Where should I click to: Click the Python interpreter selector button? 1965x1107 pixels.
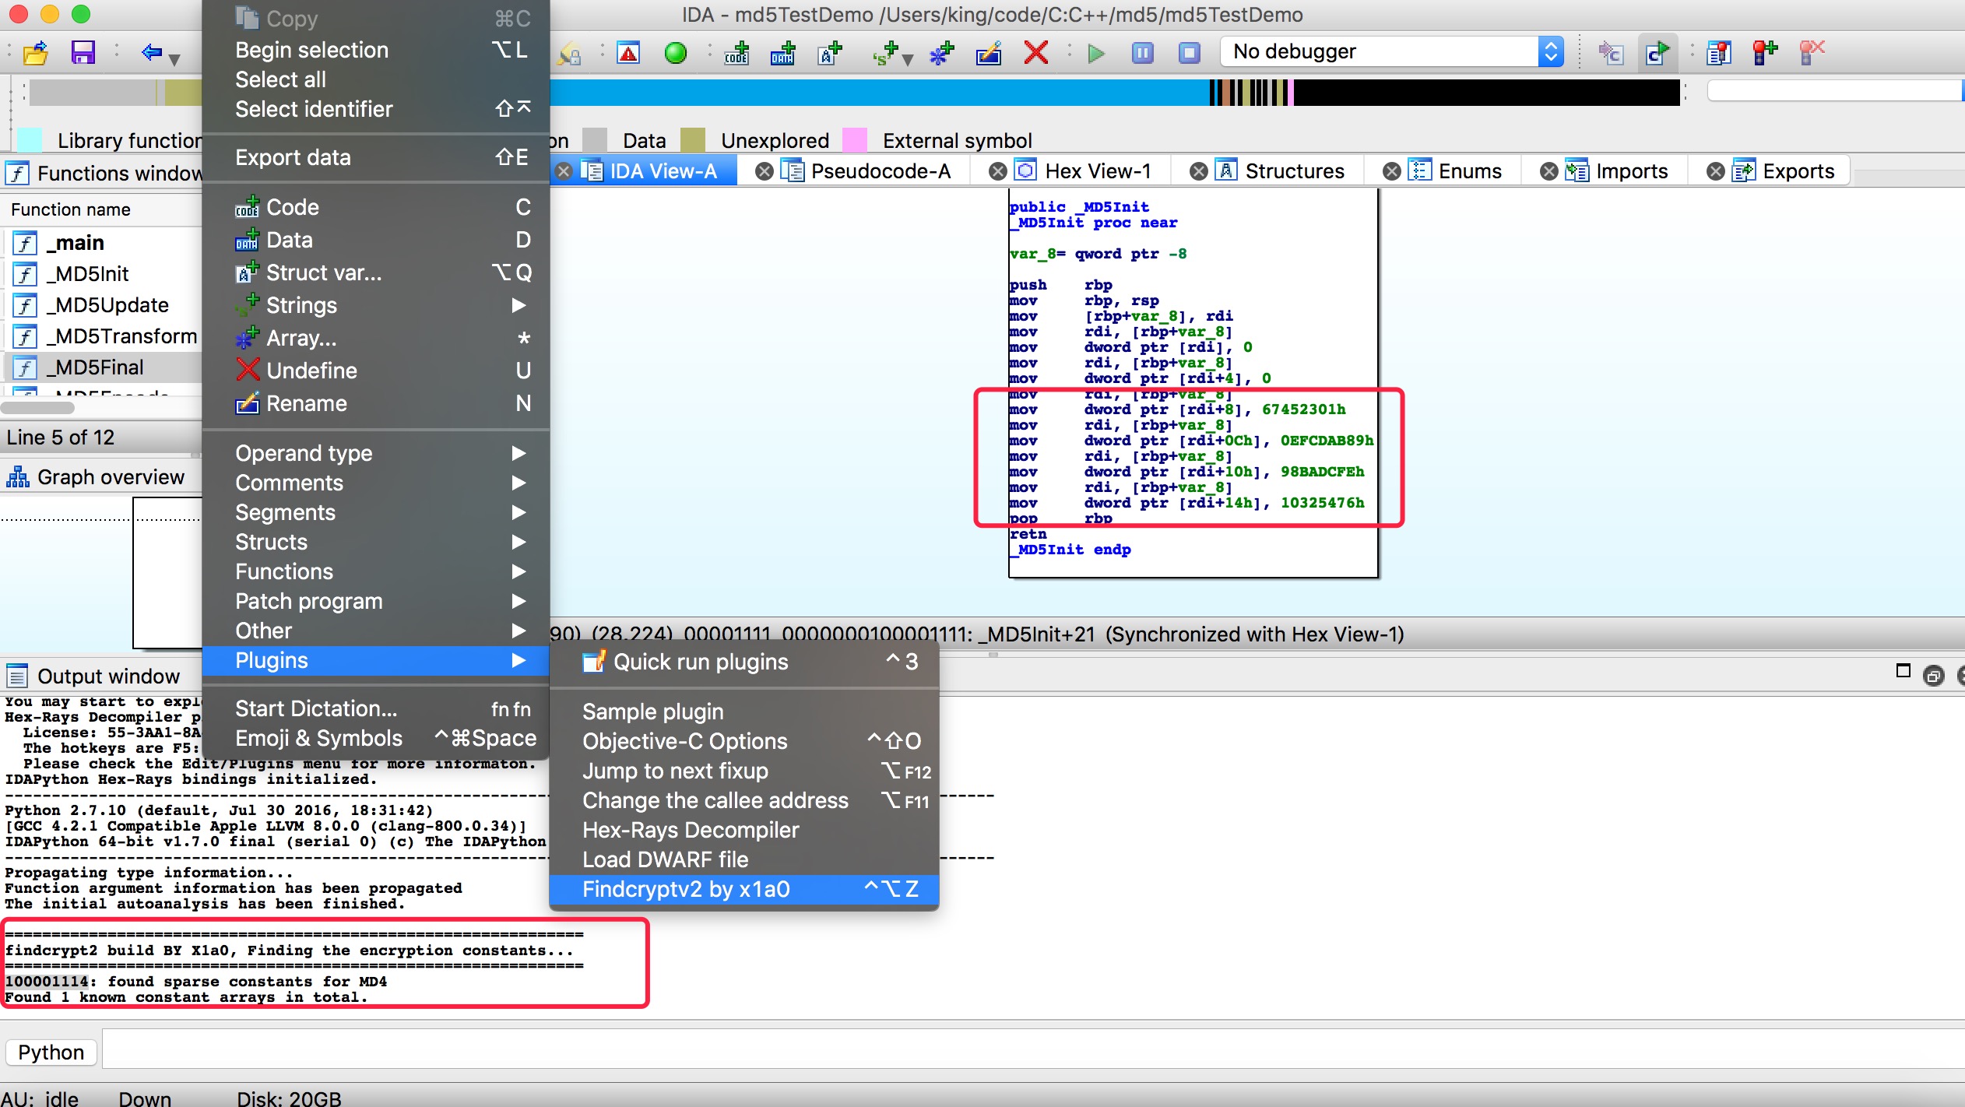click(x=51, y=1053)
